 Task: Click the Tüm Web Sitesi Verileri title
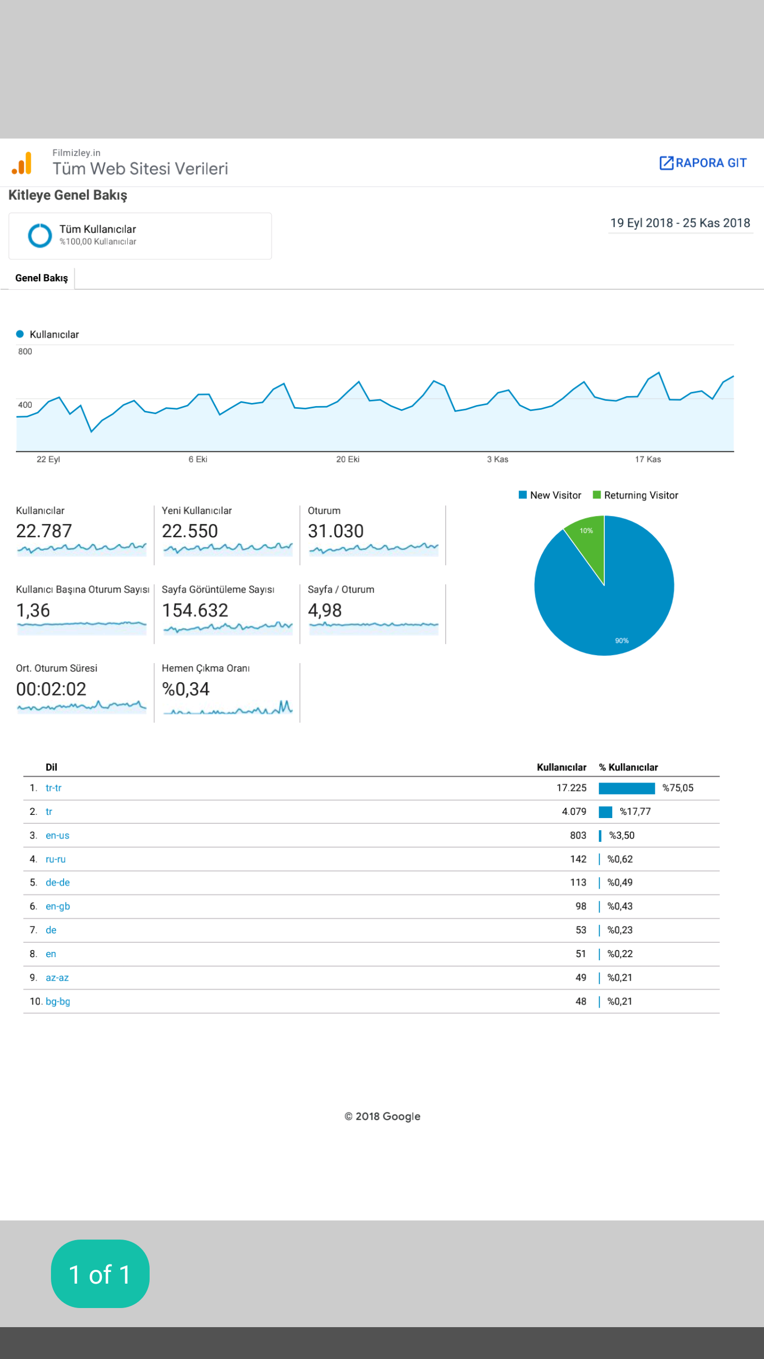click(140, 169)
